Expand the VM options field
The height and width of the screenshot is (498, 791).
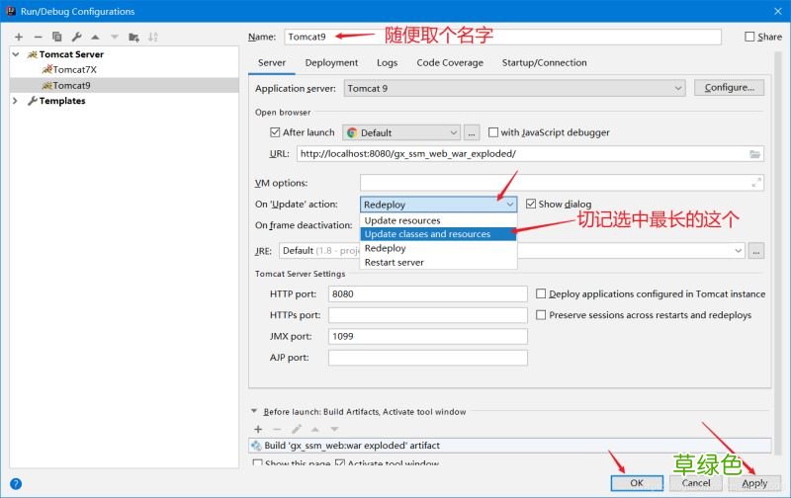click(756, 183)
